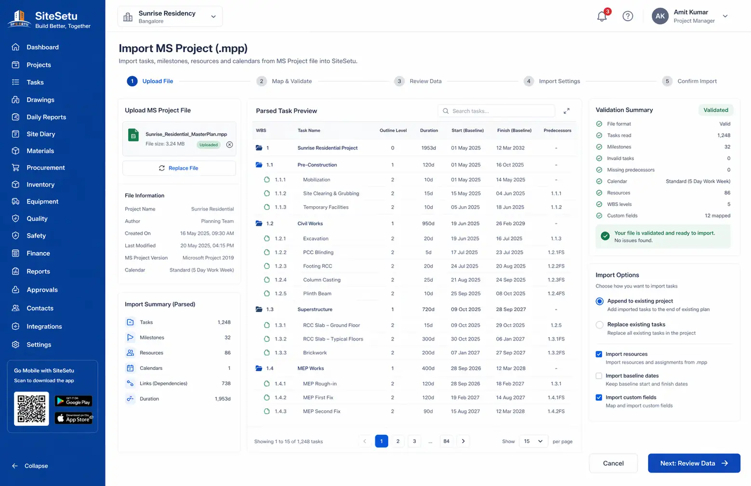Image resolution: width=751 pixels, height=486 pixels.
Task: Open Safety section in sidebar
Action: 36,236
